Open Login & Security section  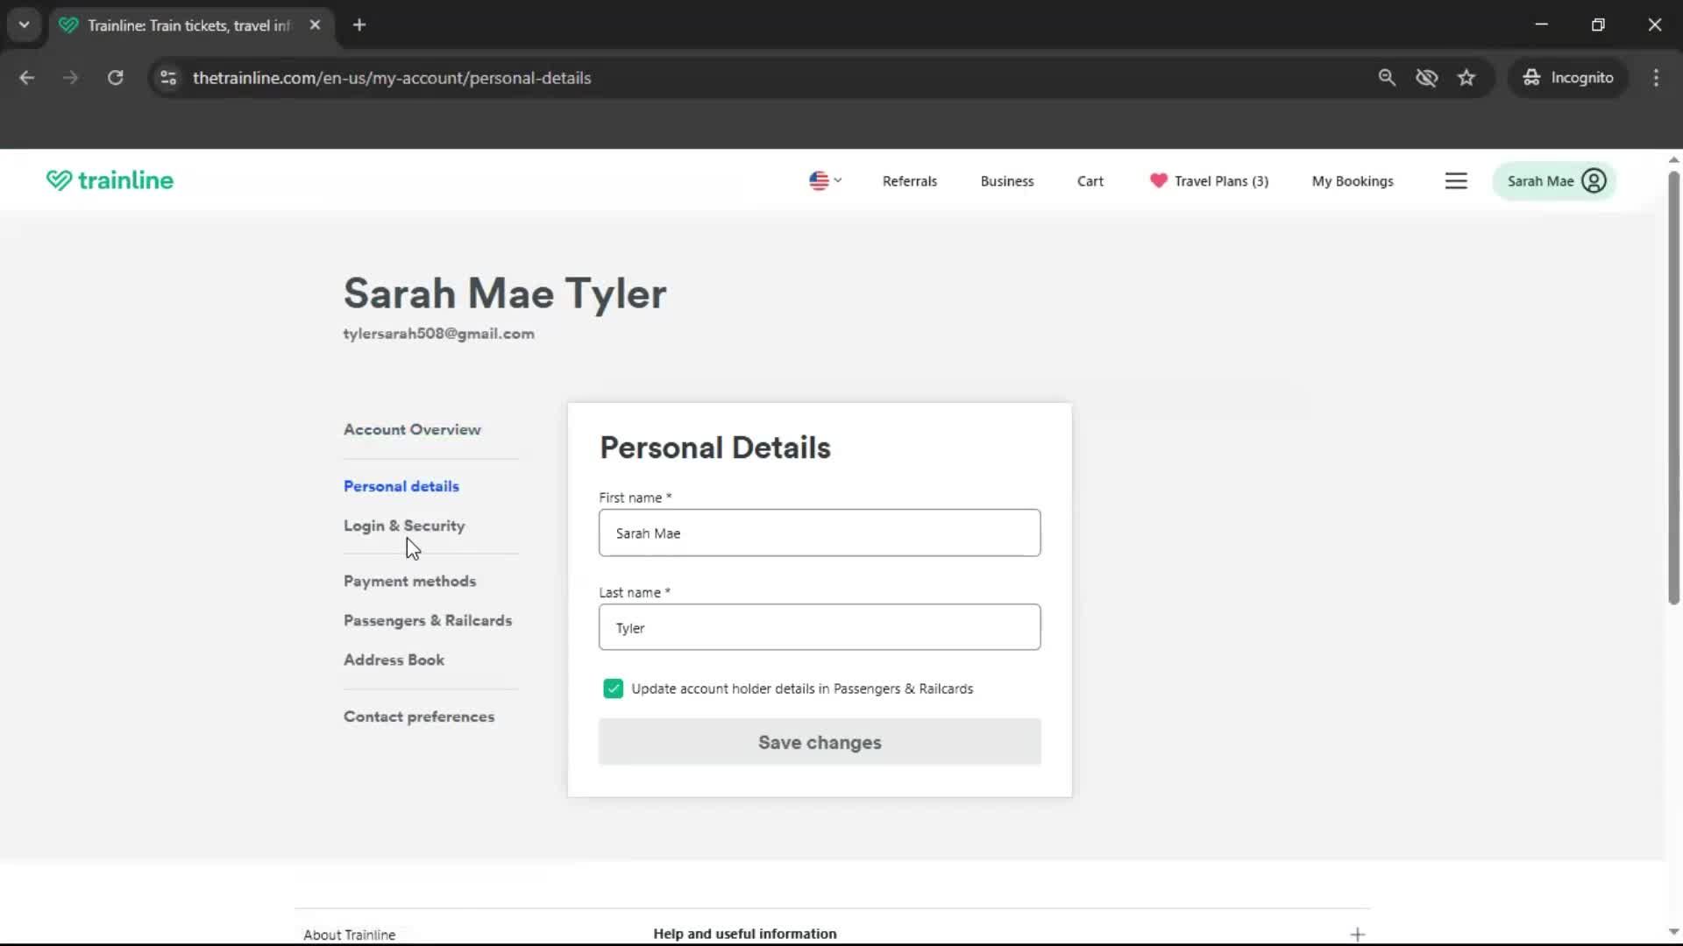[x=404, y=526]
